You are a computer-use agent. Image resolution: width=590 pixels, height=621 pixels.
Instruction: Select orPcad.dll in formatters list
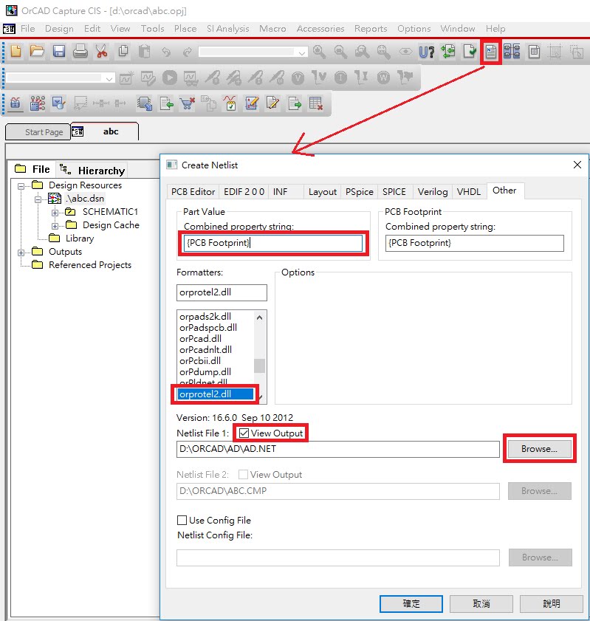coord(200,339)
